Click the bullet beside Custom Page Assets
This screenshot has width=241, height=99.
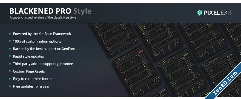pos(10,71)
